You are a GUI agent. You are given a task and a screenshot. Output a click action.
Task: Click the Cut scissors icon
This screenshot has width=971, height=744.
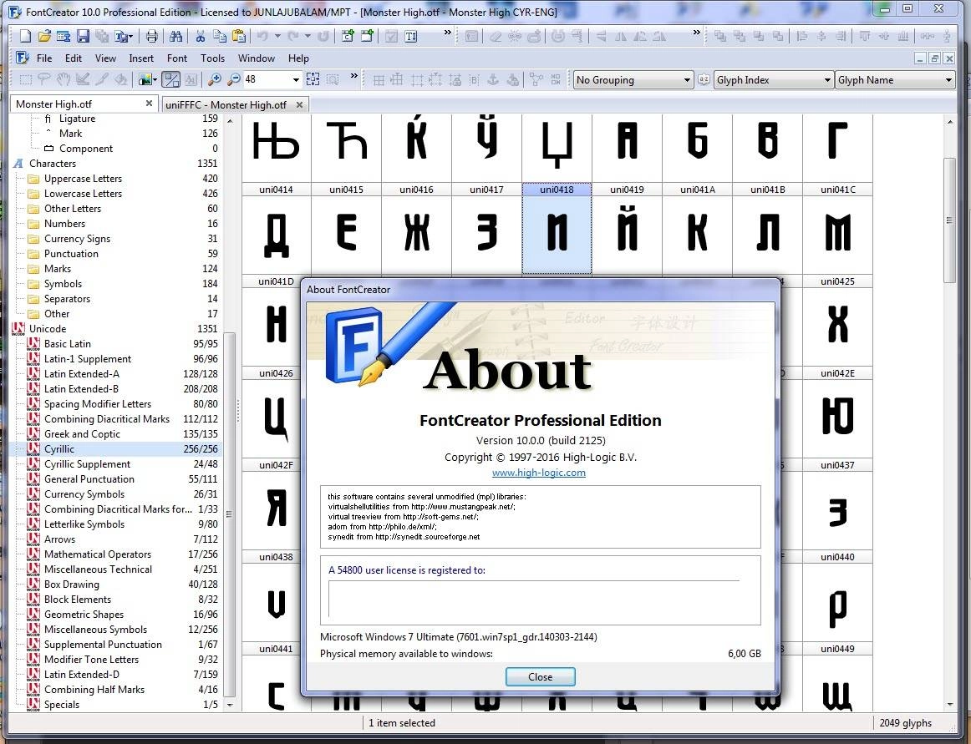(x=200, y=36)
